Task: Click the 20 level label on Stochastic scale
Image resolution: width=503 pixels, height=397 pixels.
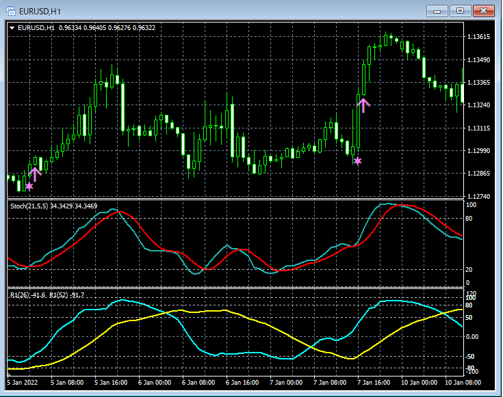Action: pyautogui.click(x=470, y=269)
